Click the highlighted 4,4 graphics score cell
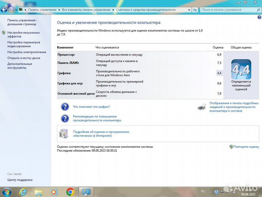 tap(219, 73)
